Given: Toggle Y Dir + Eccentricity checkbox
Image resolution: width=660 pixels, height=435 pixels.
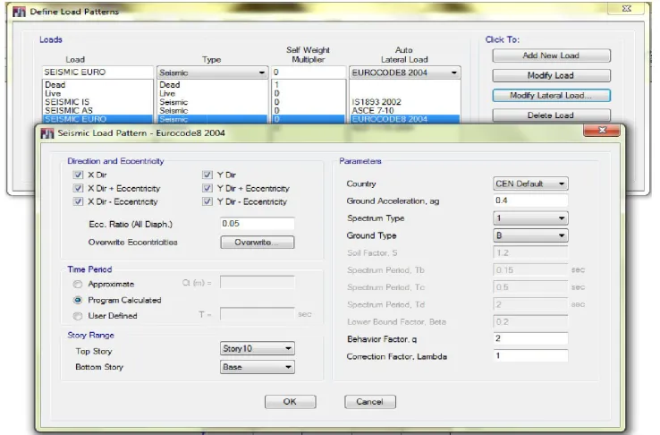Looking at the screenshot, I should point(207,188).
